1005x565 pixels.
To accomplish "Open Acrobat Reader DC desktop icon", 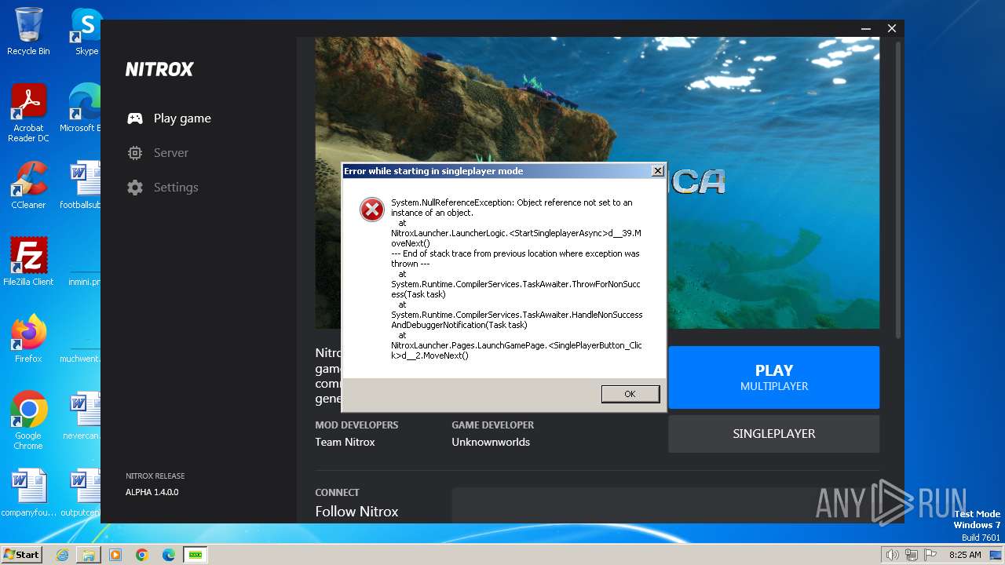I will pyautogui.click(x=28, y=113).
